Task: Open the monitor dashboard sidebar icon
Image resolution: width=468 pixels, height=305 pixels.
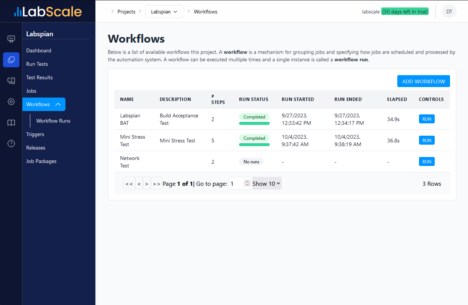Action: (x=11, y=39)
